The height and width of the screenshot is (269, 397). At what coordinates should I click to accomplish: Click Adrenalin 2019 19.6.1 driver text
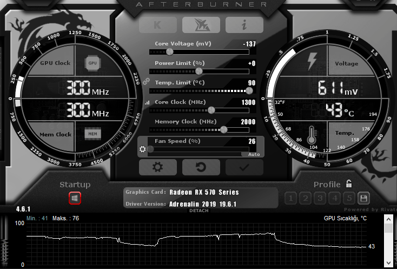(x=202, y=204)
